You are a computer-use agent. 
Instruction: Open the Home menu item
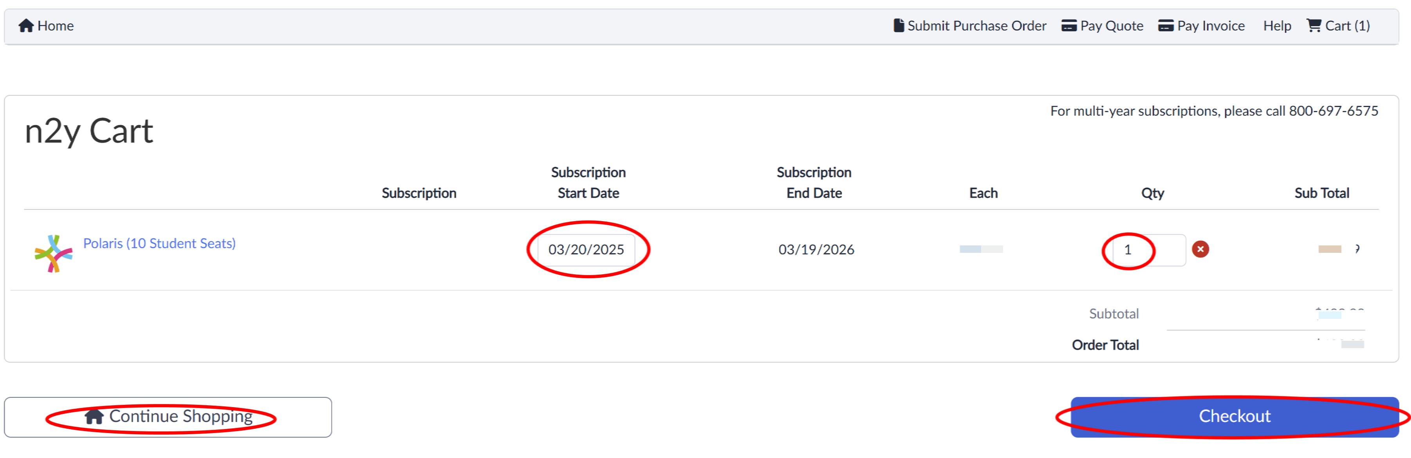pos(46,26)
